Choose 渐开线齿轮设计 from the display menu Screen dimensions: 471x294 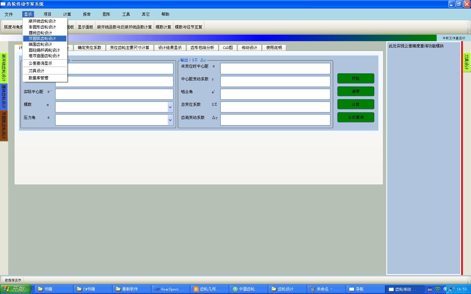click(45, 21)
